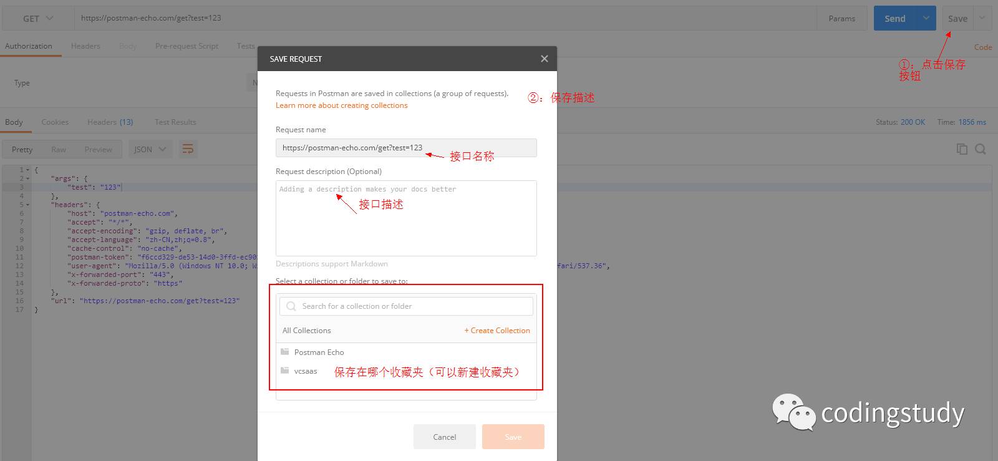Click the "test": "123" line in response
The height and width of the screenshot is (461, 998).
tap(94, 187)
